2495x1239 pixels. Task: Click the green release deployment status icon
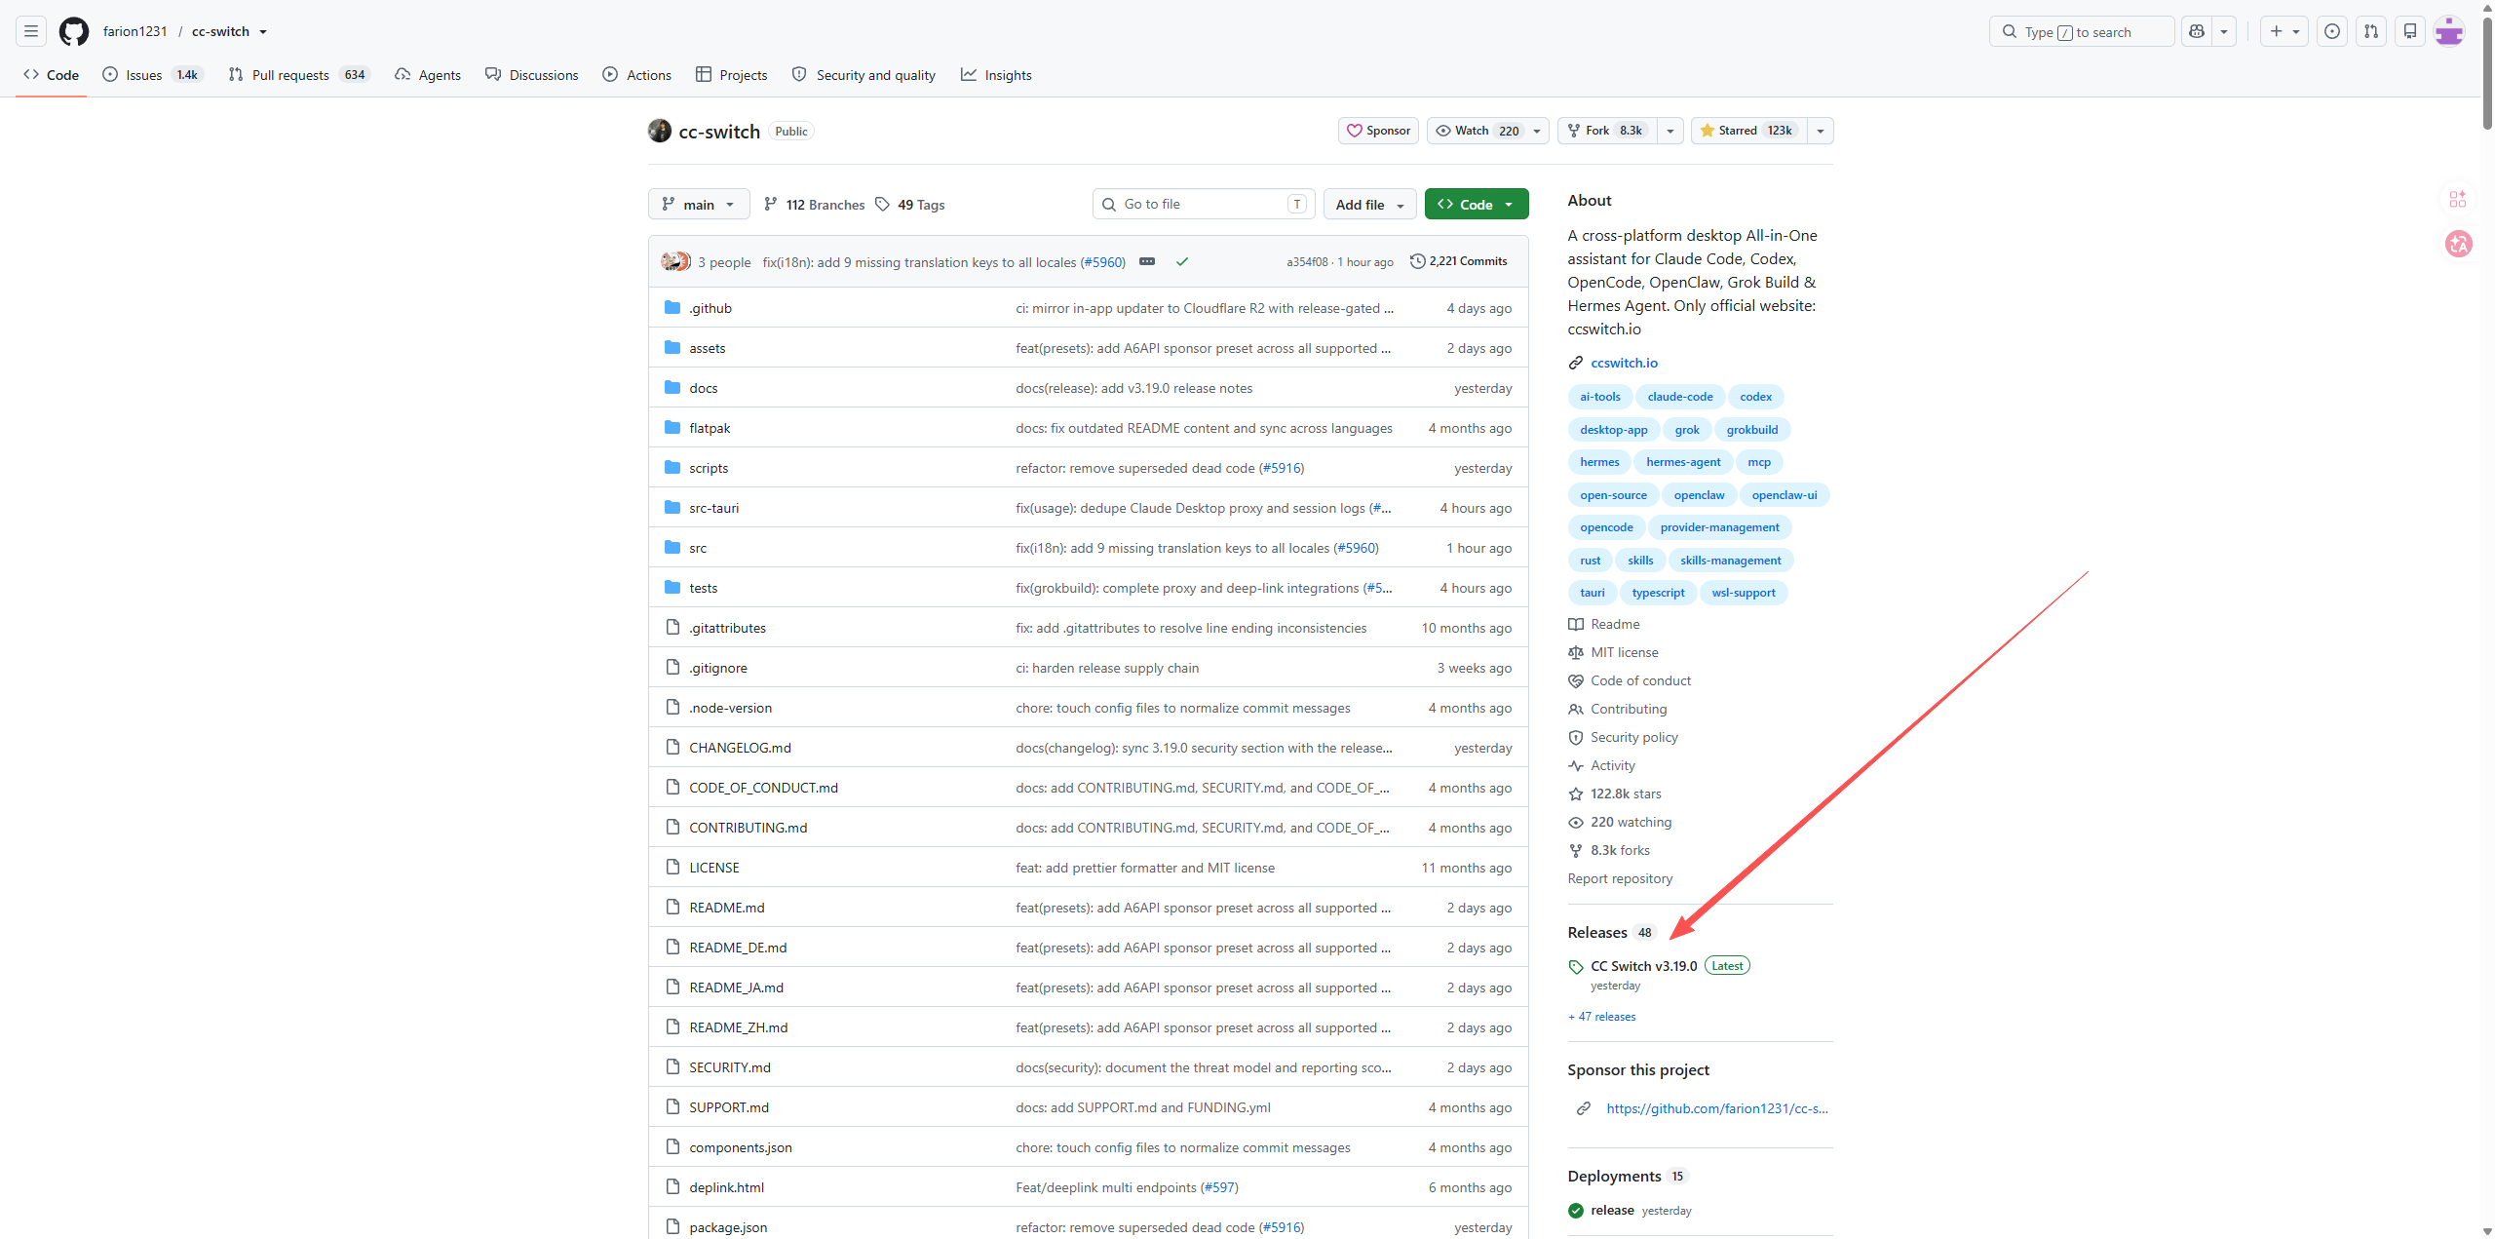click(x=1576, y=1211)
